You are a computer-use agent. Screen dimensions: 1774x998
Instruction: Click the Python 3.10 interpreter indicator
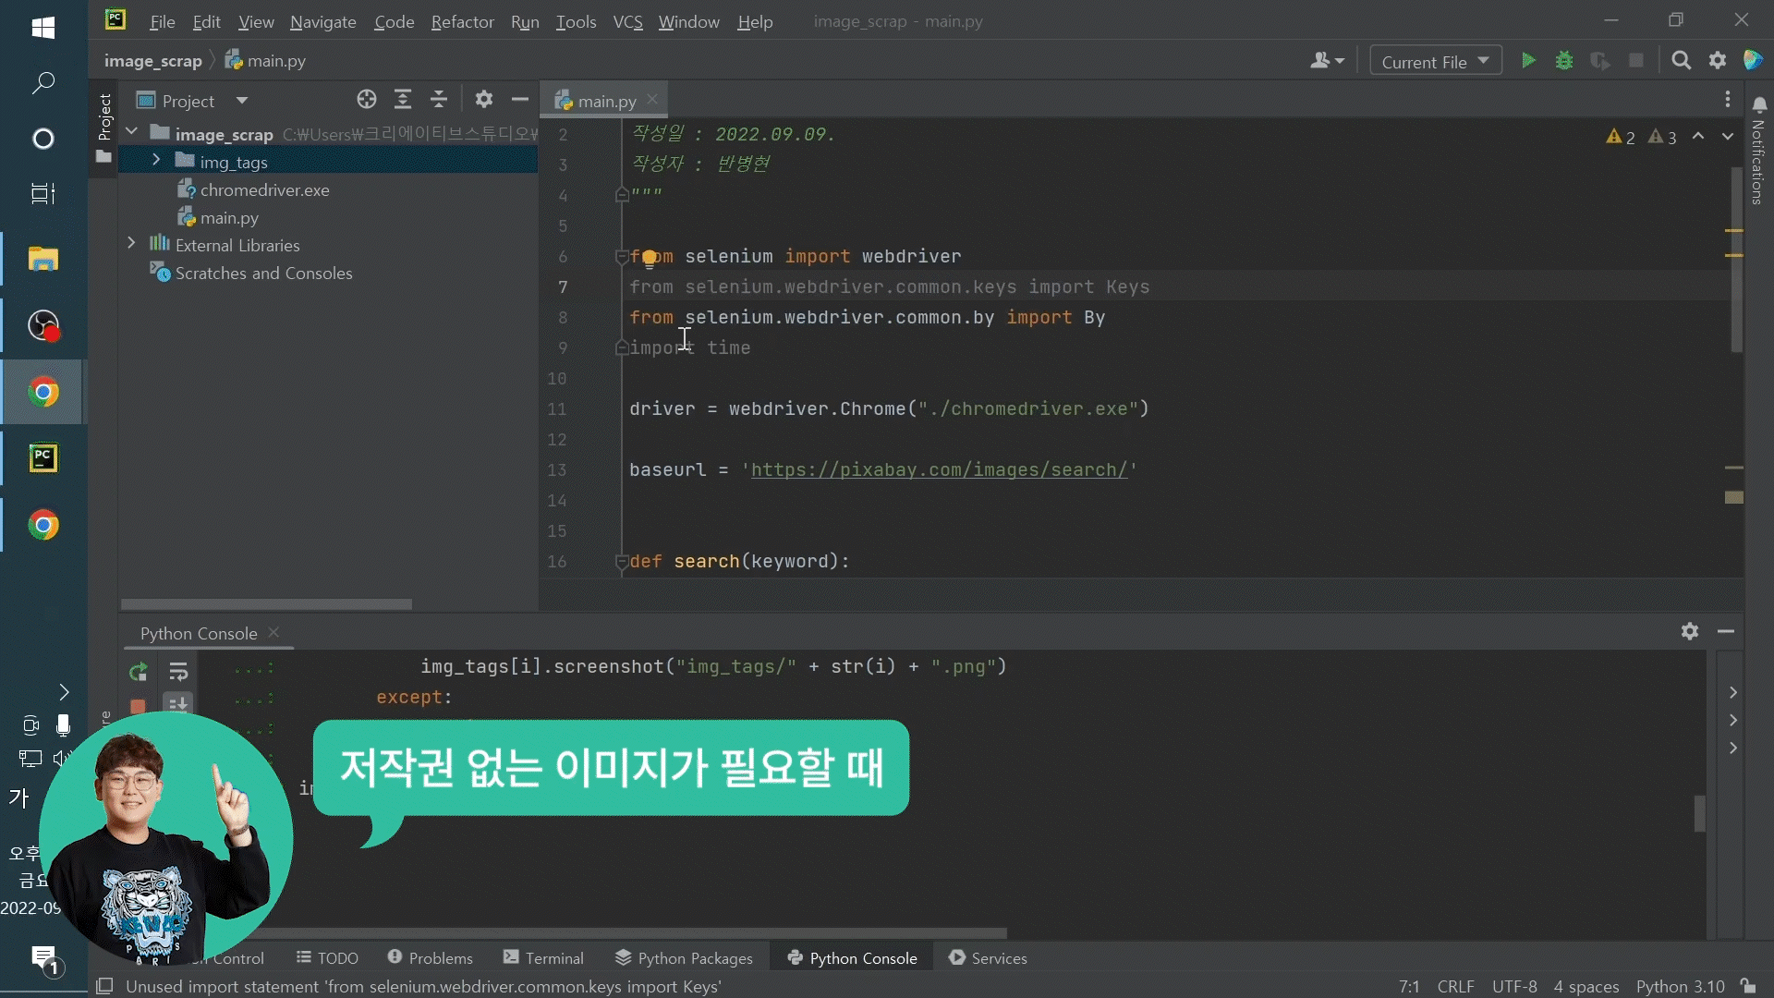click(1680, 986)
